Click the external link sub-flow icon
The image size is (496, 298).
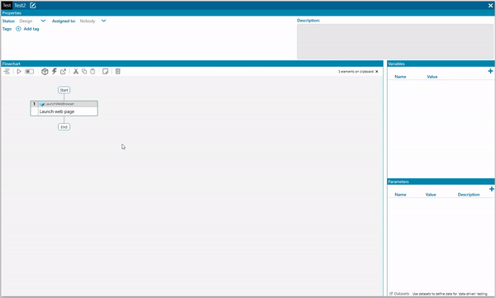[x=64, y=72]
